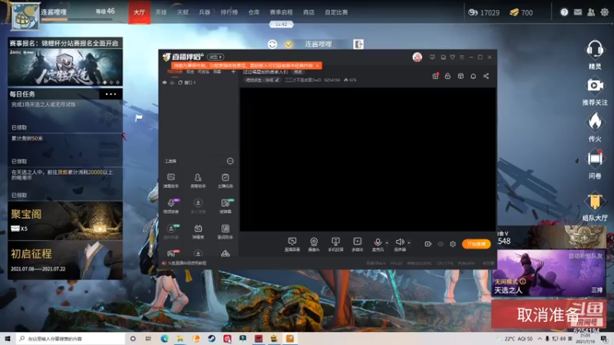Open the streamer avatar profile
The height and width of the screenshot is (345, 614).
(x=417, y=57)
